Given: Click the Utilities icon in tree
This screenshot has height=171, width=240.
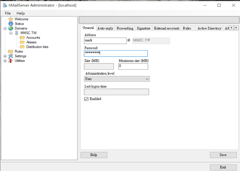Looking at the screenshot, I should click(x=11, y=60).
